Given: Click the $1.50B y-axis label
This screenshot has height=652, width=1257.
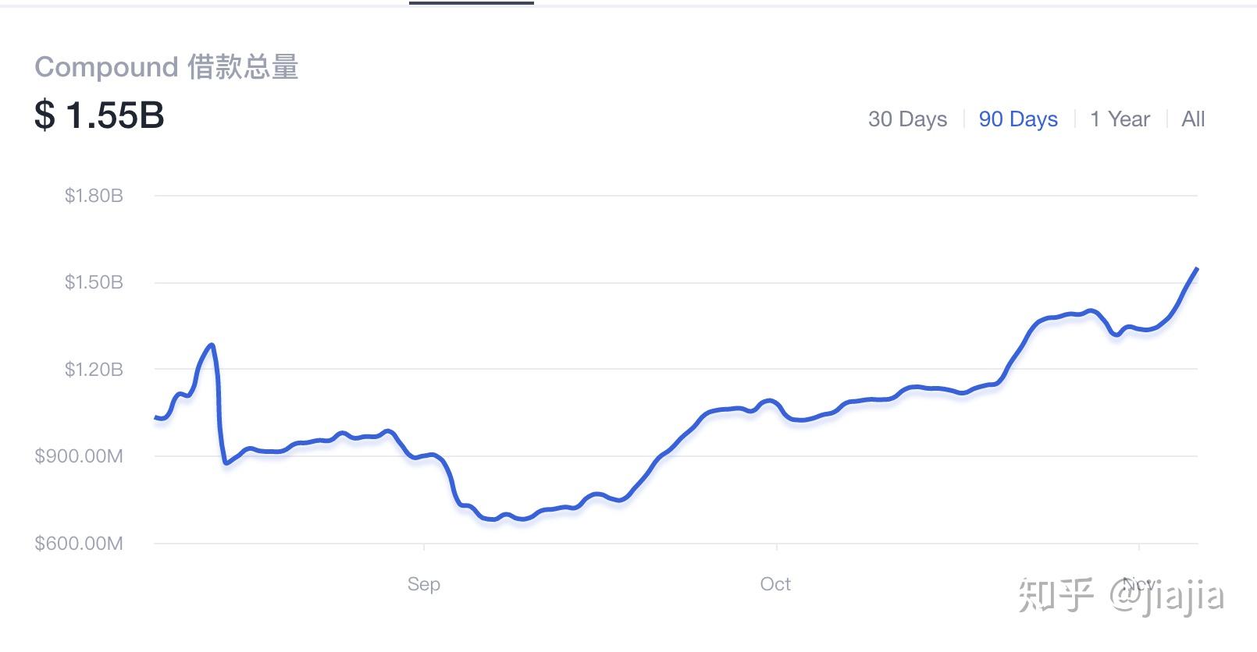Looking at the screenshot, I should [94, 282].
